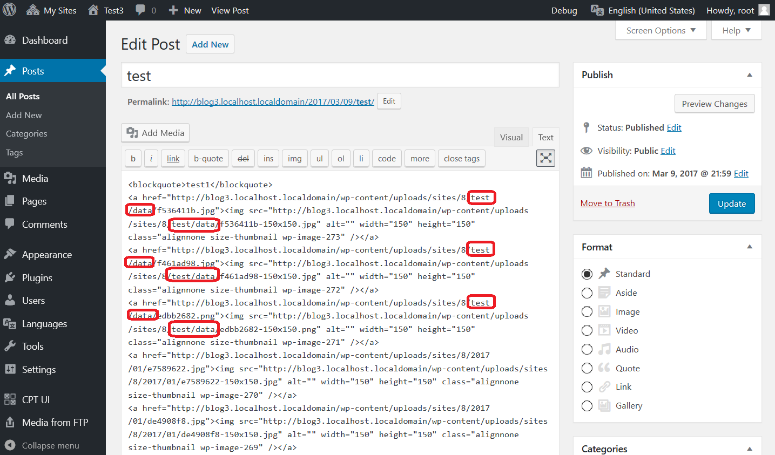Viewport: 775px width, 455px height.
Task: Open the Test3 site menu
Action: [x=106, y=10]
